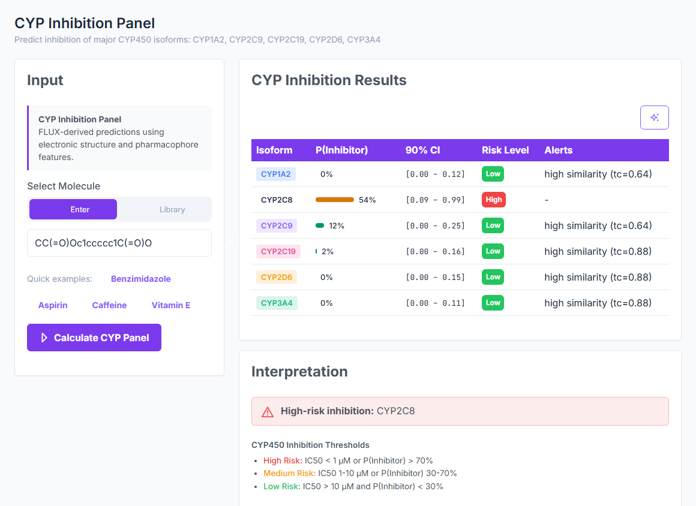Click CI value [0.00 - 0.15]
Screen dimensions: 696x506
[x=436, y=277]
